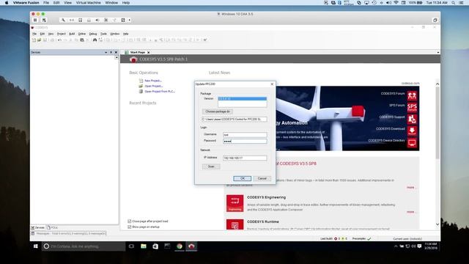Click the VMware pause button icon
Screen dimensions: 469x264
tap(35, 20)
